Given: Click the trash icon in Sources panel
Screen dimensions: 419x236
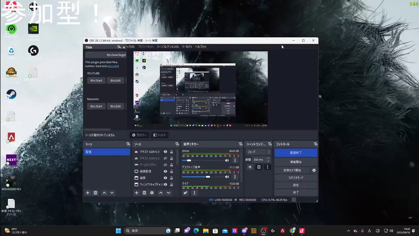Looking at the screenshot, I should (x=144, y=193).
